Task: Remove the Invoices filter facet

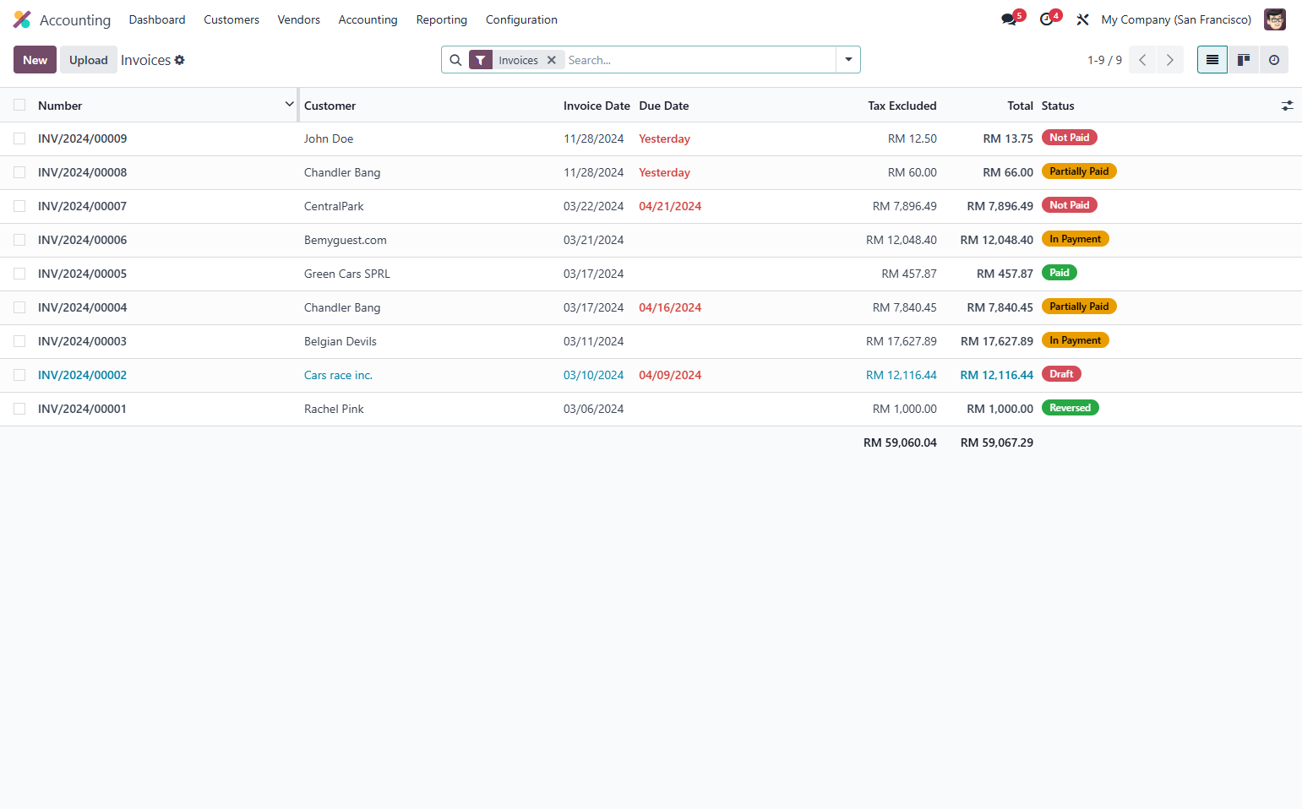Action: (551, 60)
